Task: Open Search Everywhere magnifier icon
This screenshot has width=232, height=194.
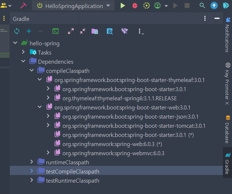Action: pos(202,5)
